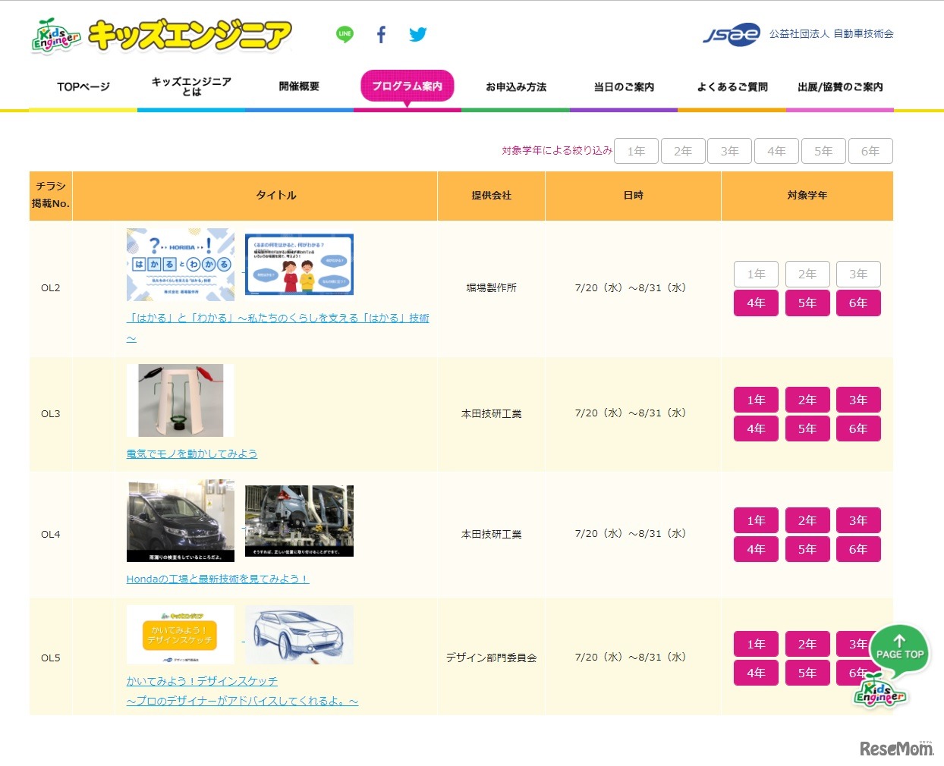Open the JSAE logo link
This screenshot has width=944, height=766.
pyautogui.click(x=732, y=34)
